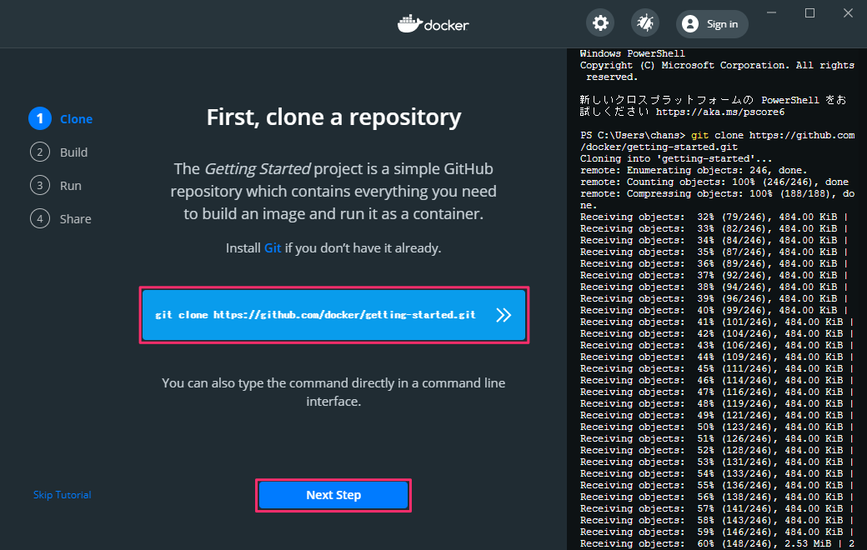Run the clone command via double-arrow icon
867x550 pixels.
(504, 315)
